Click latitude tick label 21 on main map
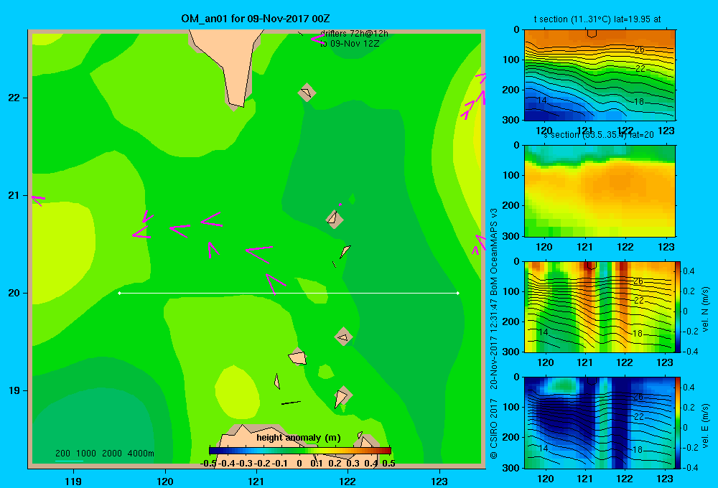The width and height of the screenshot is (718, 488). click(14, 195)
